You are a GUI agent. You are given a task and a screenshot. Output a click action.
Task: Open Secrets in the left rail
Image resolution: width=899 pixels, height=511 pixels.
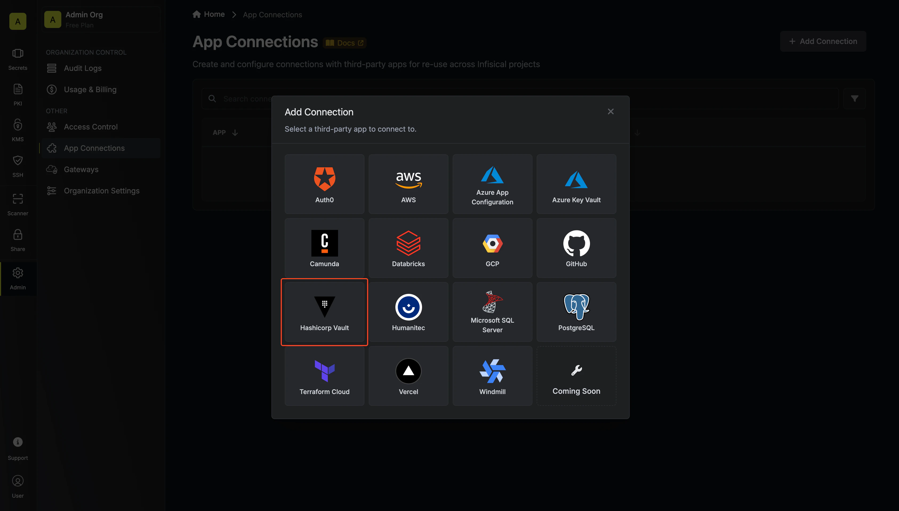(18, 59)
